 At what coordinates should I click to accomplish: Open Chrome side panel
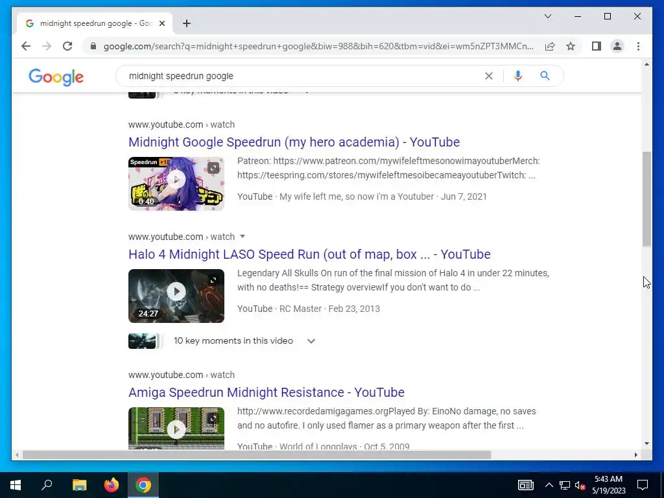click(x=597, y=46)
